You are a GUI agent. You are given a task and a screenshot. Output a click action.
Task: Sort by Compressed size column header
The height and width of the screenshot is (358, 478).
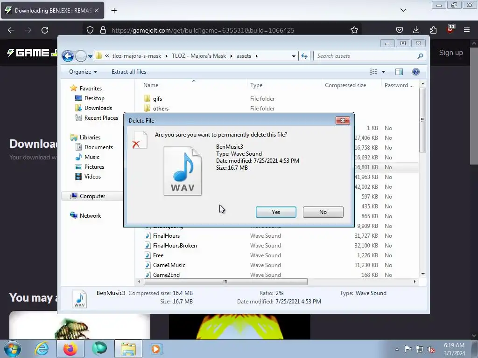click(x=345, y=85)
